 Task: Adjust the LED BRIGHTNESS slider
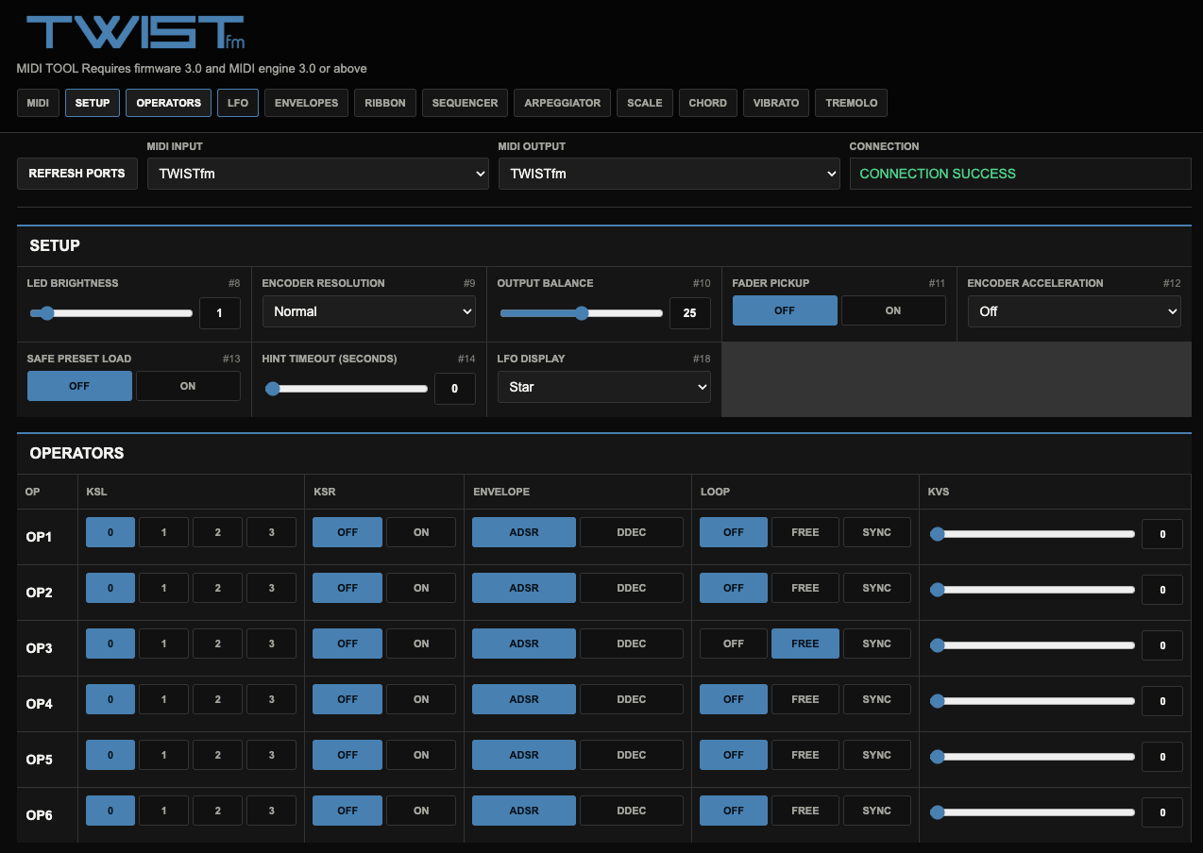point(111,313)
